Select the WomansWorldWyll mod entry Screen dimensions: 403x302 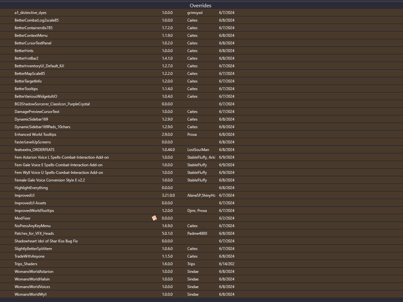(x=30, y=294)
